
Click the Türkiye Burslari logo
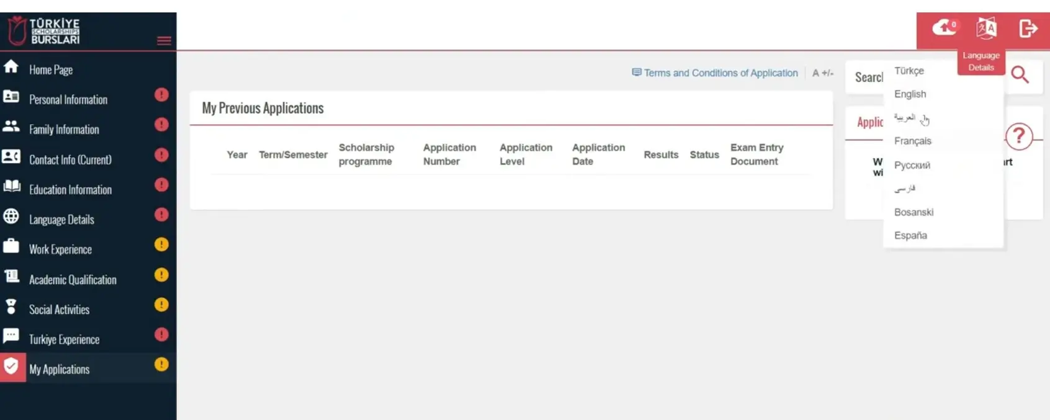pos(45,31)
